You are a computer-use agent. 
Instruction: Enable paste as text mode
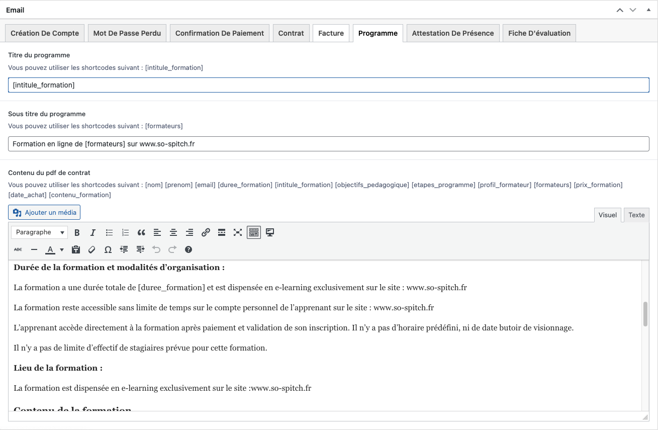click(76, 249)
